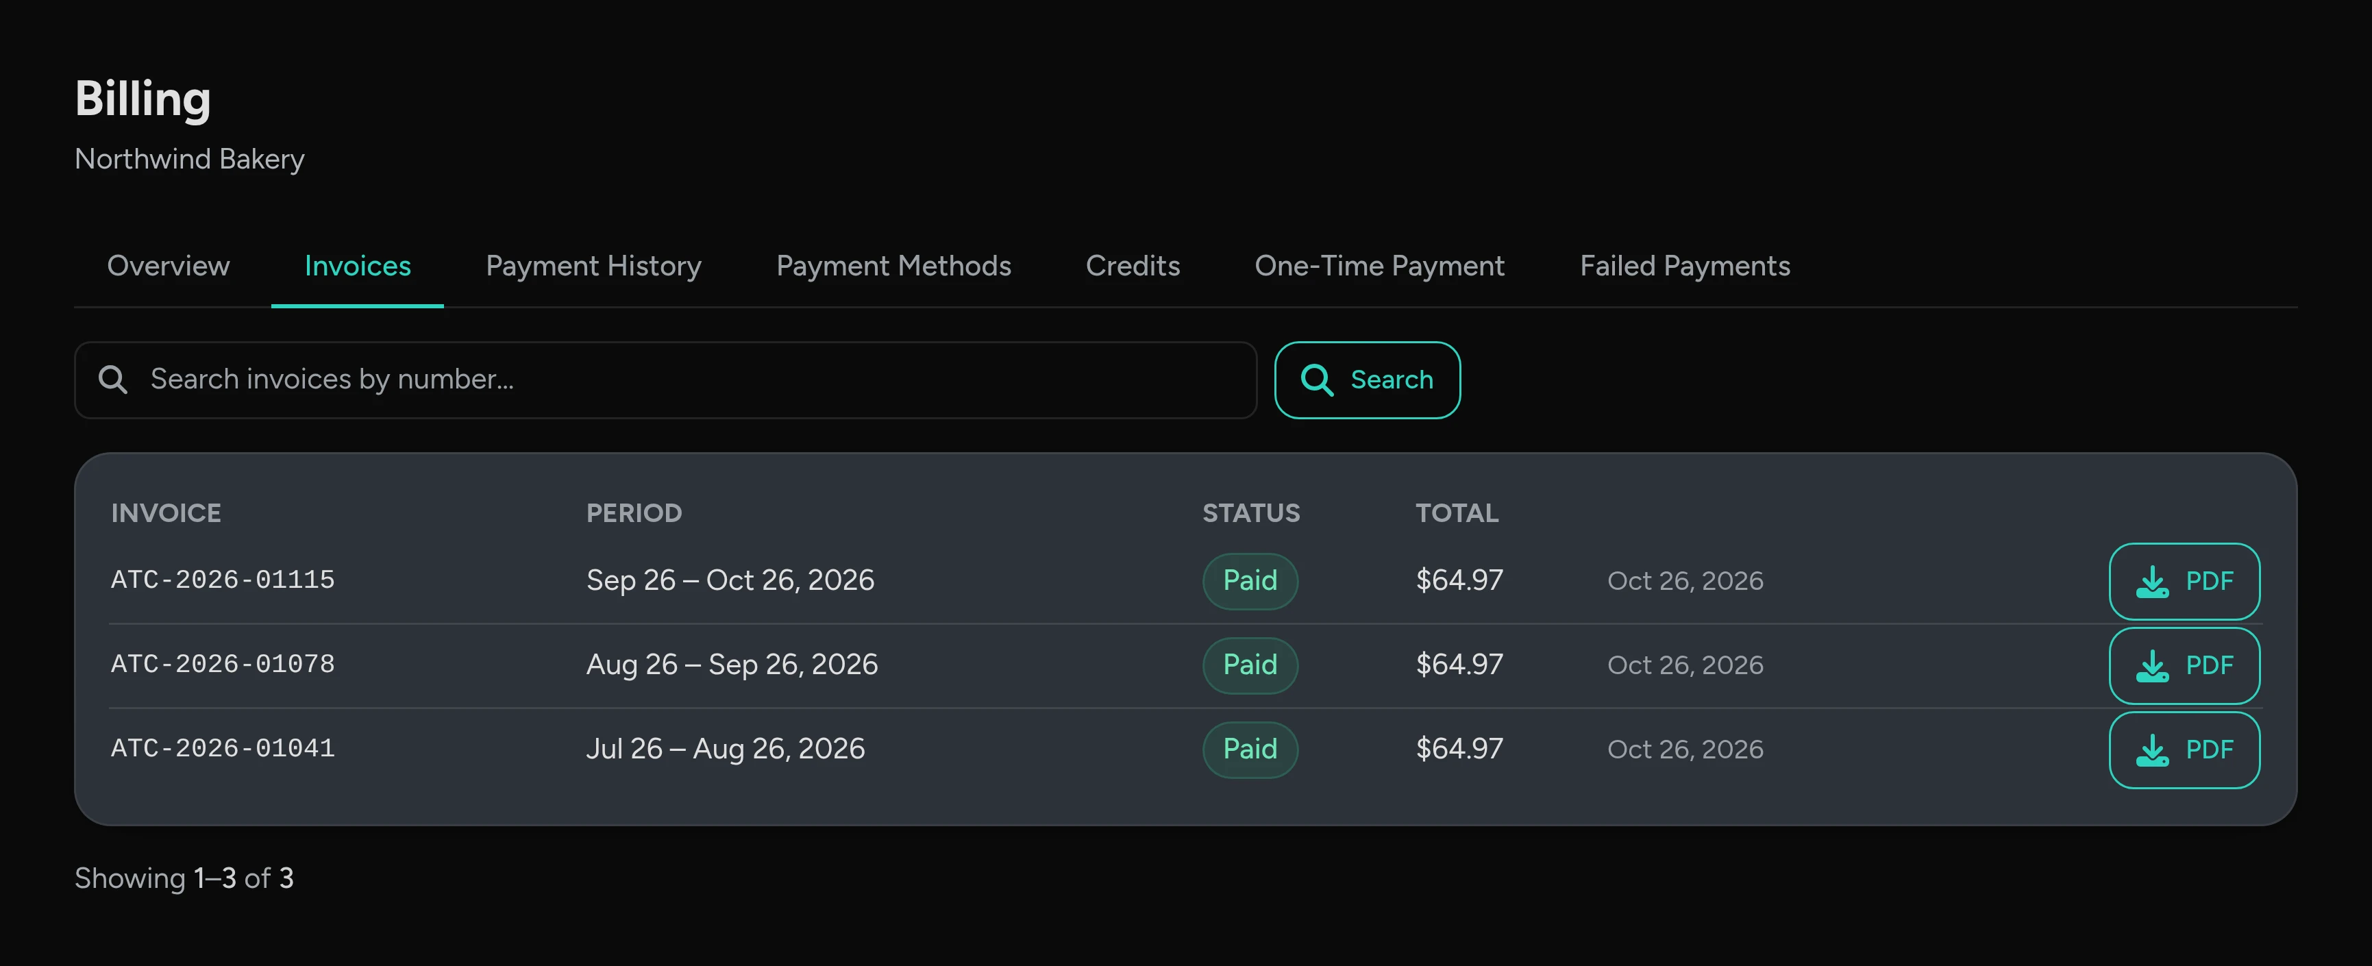This screenshot has height=966, width=2372.
Task: Switch to the One-Time Payment tab
Action: (1379, 266)
